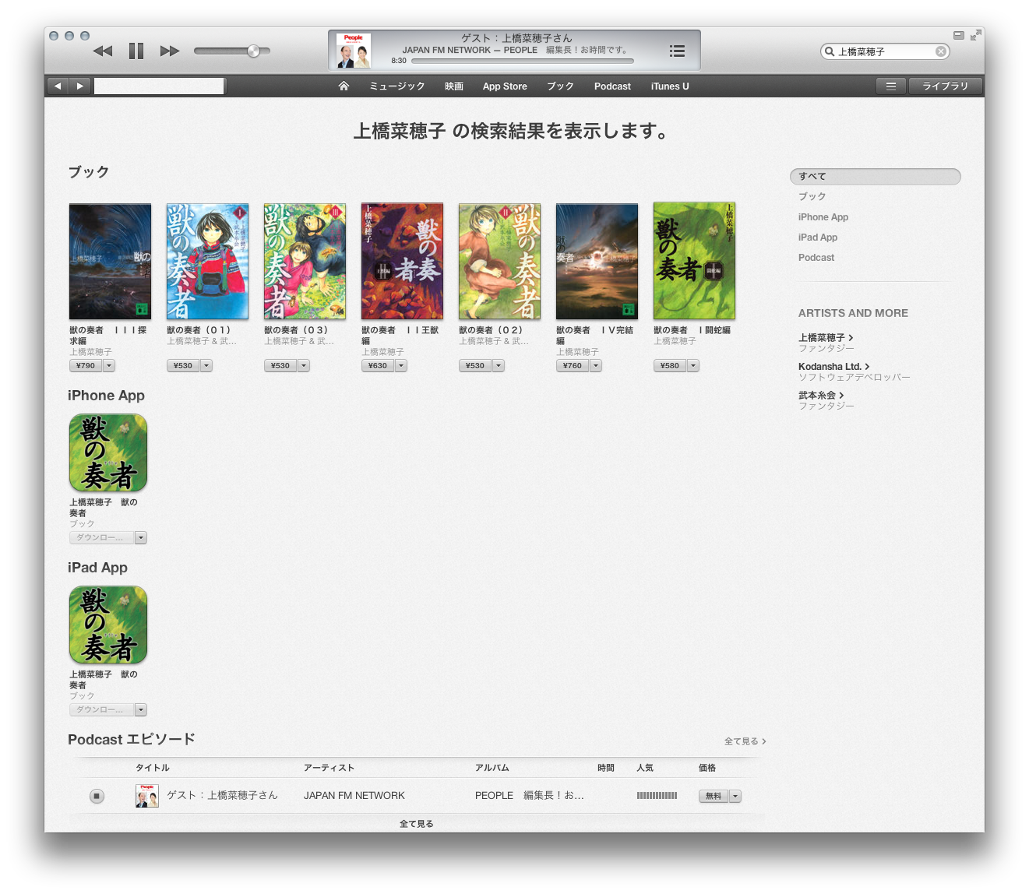Image resolution: width=1029 pixels, height=894 pixels.
Task: Expand options next to ¥580 button
Action: 693,365
